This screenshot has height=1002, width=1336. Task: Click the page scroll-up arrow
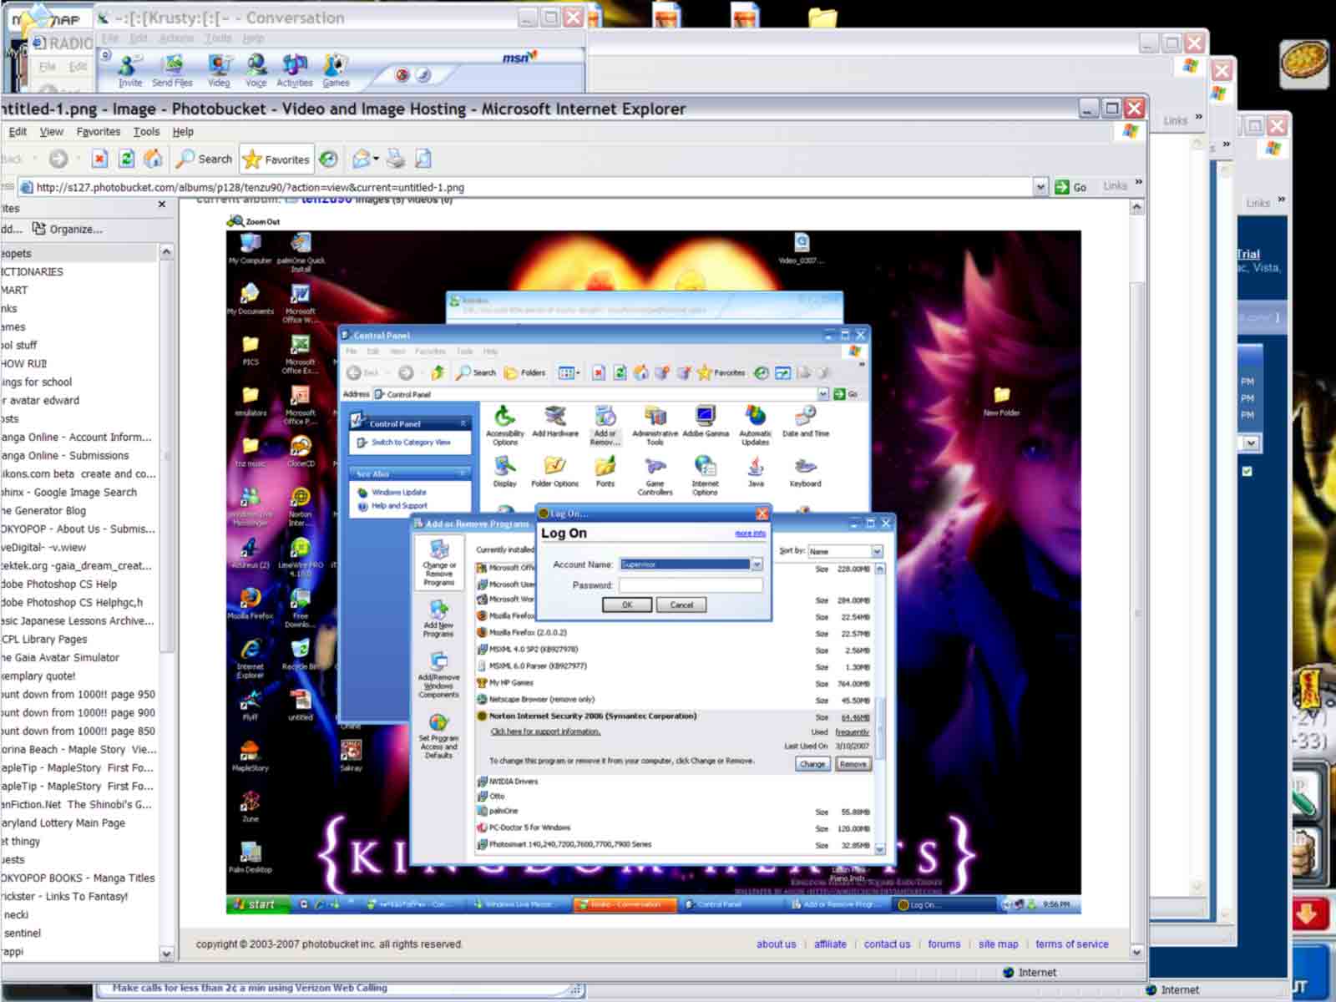point(1136,207)
